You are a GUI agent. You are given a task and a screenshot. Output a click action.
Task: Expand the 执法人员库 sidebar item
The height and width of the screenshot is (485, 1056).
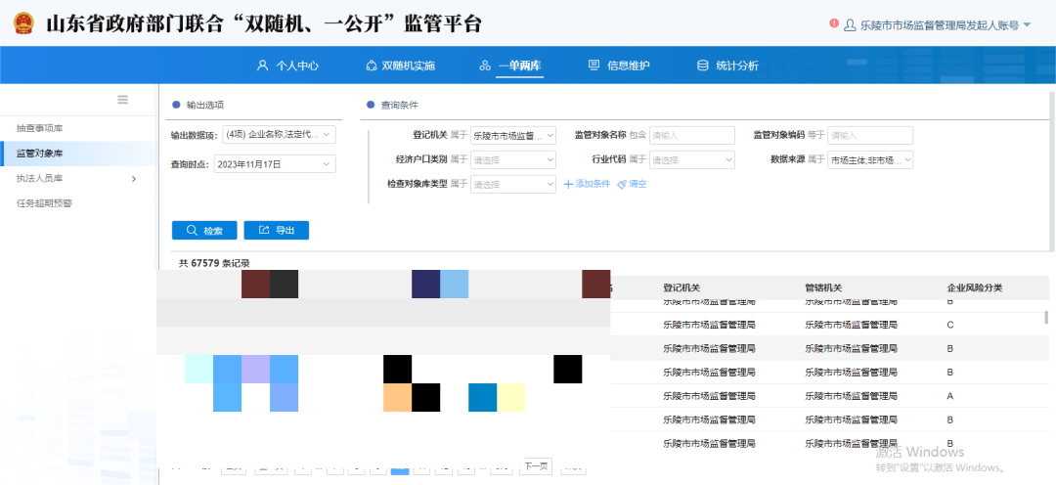click(134, 179)
